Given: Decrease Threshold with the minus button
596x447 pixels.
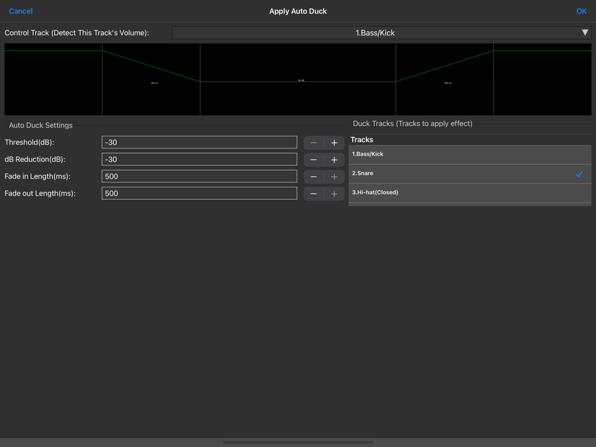Looking at the screenshot, I should (313, 143).
